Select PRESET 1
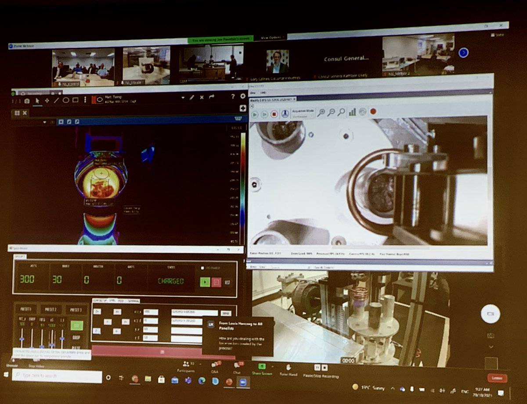 25,310
